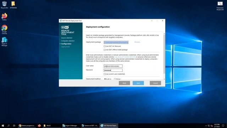Show hidden system tray icons
This screenshot has height=128, width=227.
click(x=206, y=126)
